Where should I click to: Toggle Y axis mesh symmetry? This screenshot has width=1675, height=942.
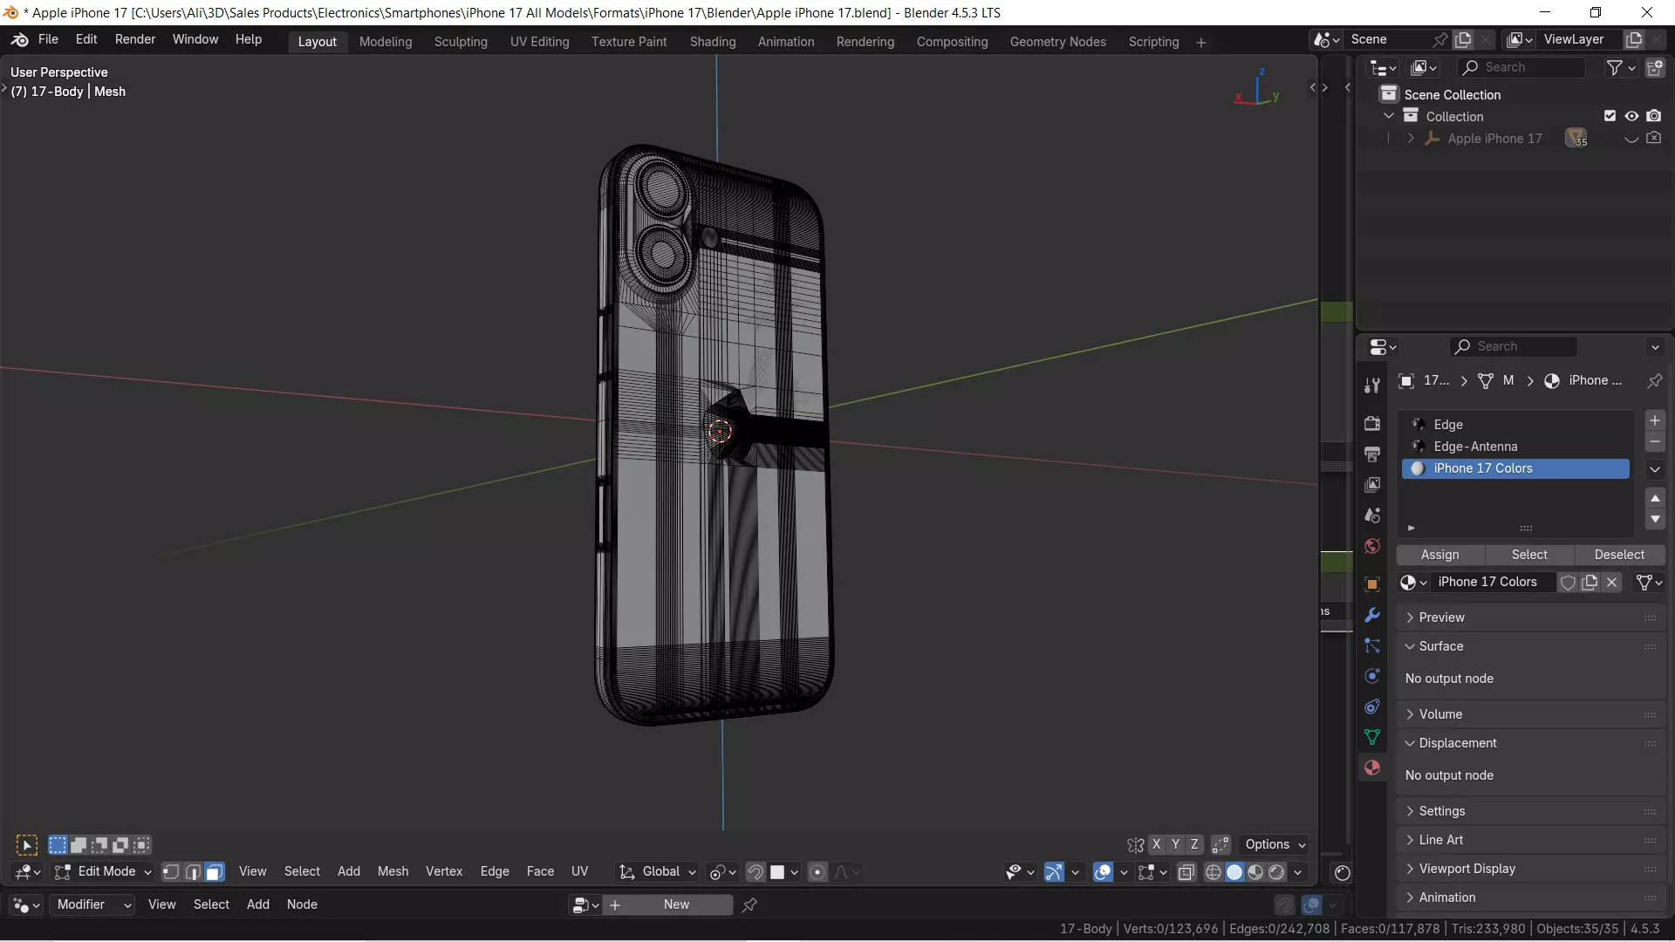coord(1175,844)
